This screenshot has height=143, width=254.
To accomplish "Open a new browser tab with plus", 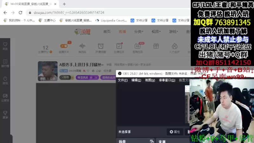I will (64, 4).
